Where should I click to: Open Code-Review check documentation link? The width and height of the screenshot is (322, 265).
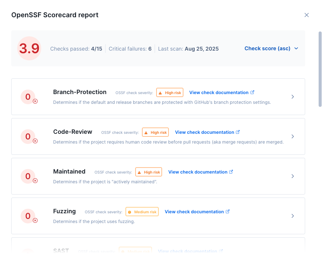(207, 132)
